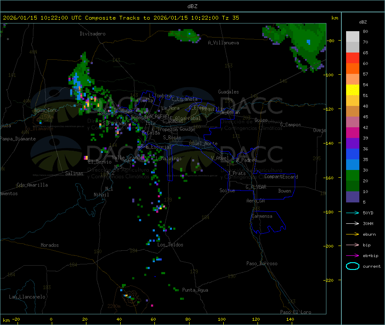Pick the bright green 20-30 dBZ swatch

point(352,176)
